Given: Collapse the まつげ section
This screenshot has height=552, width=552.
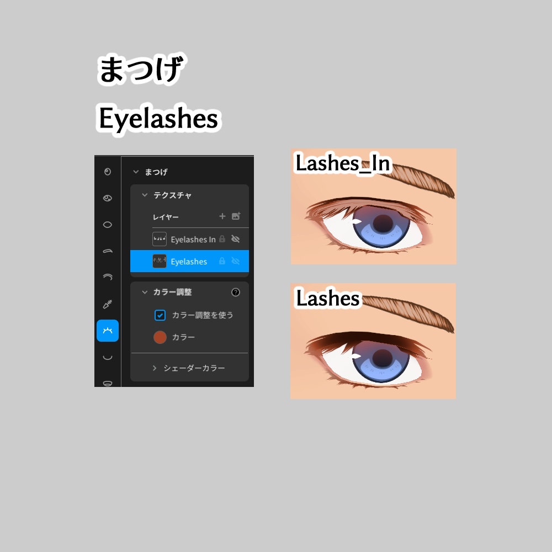Looking at the screenshot, I should [136, 172].
